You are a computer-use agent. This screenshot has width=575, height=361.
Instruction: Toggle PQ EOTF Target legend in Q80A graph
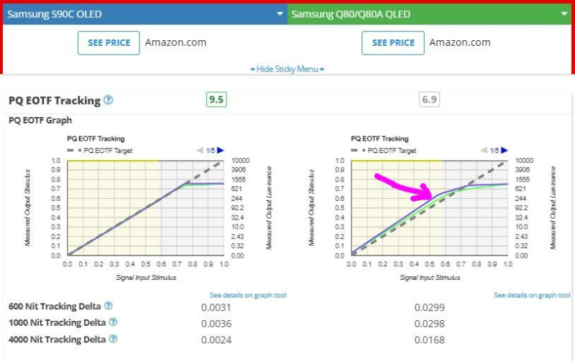tap(384, 151)
